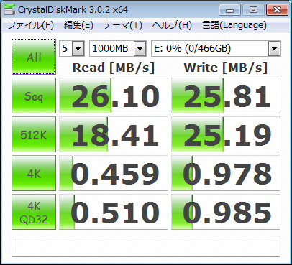The image size is (292, 265).
Task: Maximize the CrystalDiskMark window
Action: pyautogui.click(x=253, y=10)
